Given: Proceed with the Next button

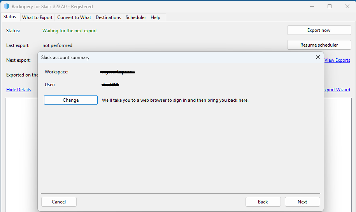Looking at the screenshot, I should tap(302, 202).
